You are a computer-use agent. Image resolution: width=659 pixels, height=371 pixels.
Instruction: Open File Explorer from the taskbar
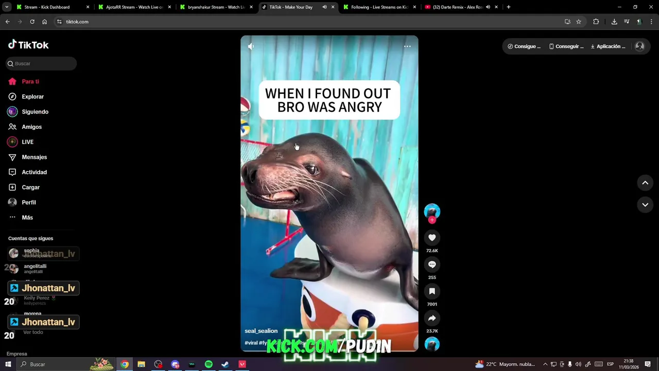coord(141,364)
